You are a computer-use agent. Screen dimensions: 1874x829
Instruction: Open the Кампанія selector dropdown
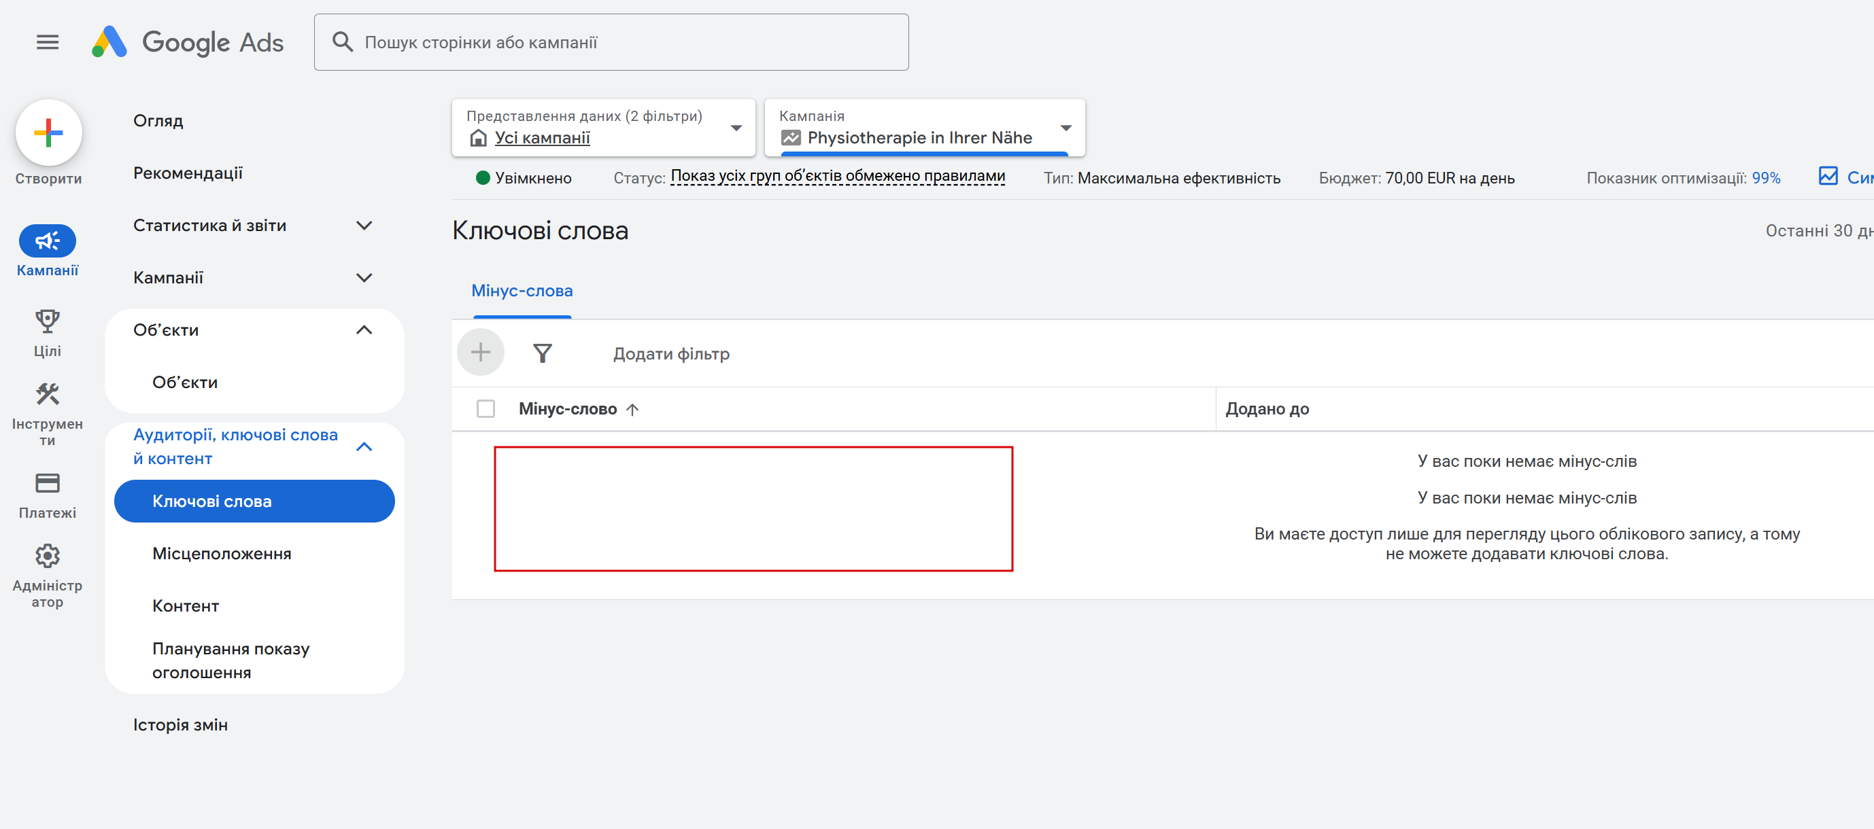pos(1066,128)
